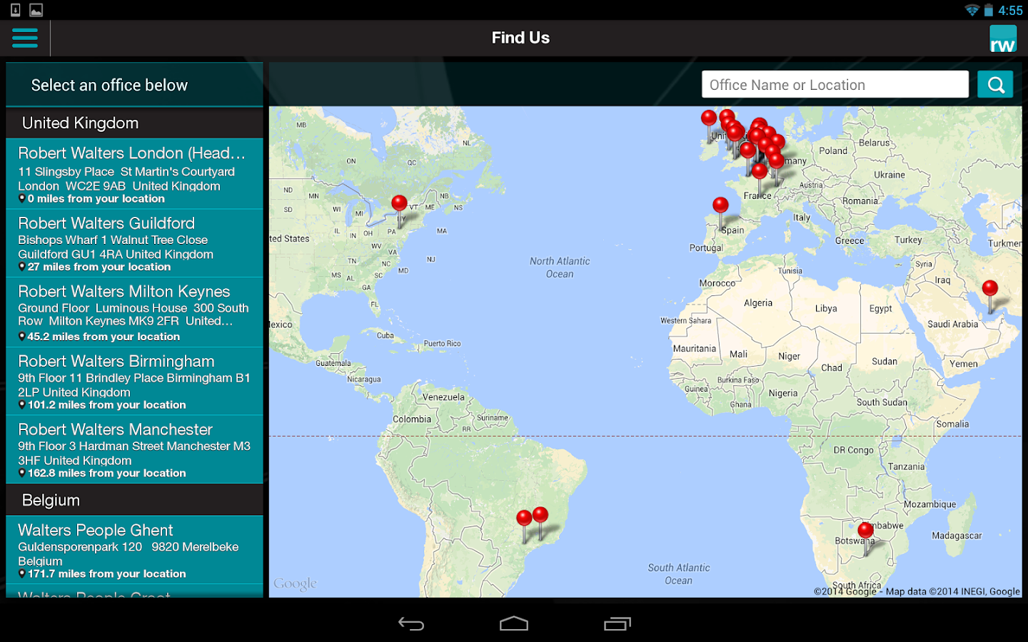1028x642 pixels.
Task: Select the map pin in Spain
Action: point(721,205)
